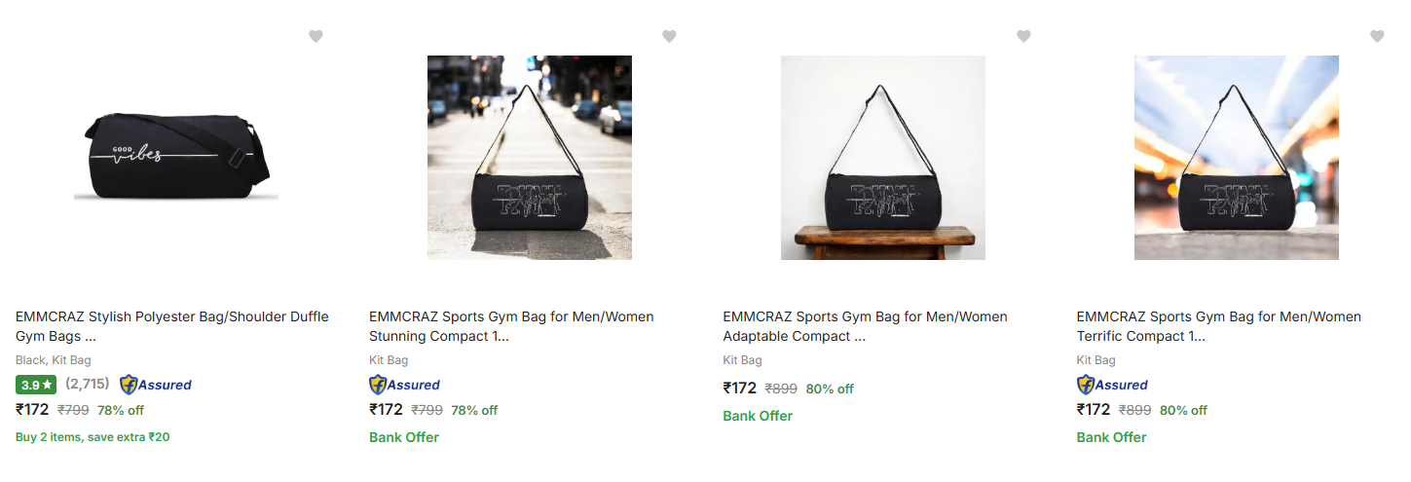
Task: View street background gym bag photo
Action: coord(530,158)
